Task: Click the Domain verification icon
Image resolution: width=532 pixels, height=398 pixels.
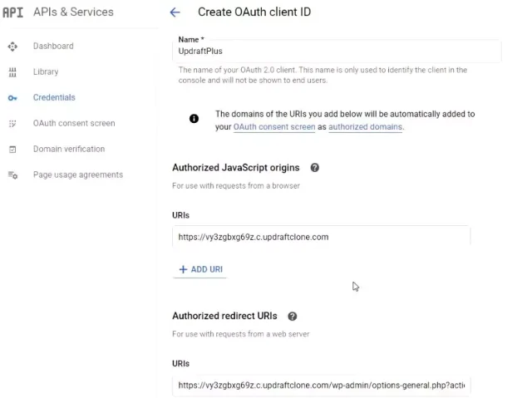Action: pyautogui.click(x=12, y=150)
